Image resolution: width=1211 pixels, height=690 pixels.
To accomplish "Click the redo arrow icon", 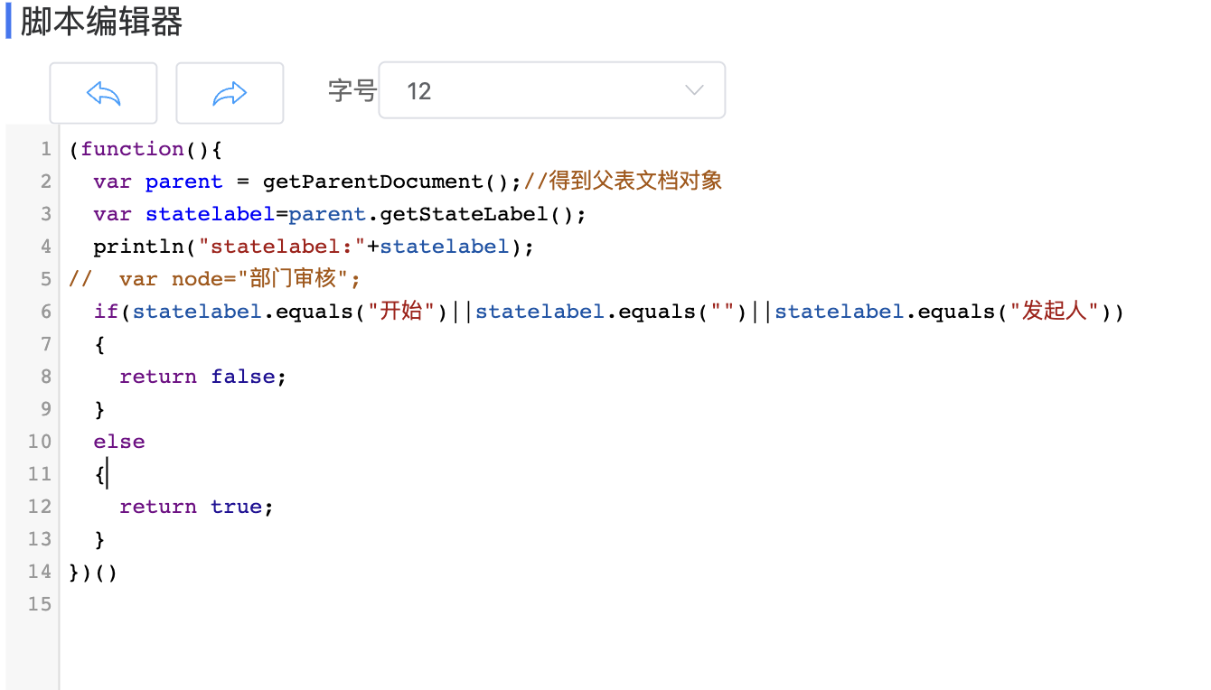I will (x=230, y=92).
